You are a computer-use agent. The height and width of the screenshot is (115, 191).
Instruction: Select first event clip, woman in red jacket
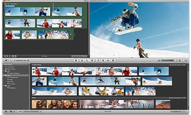84,71
